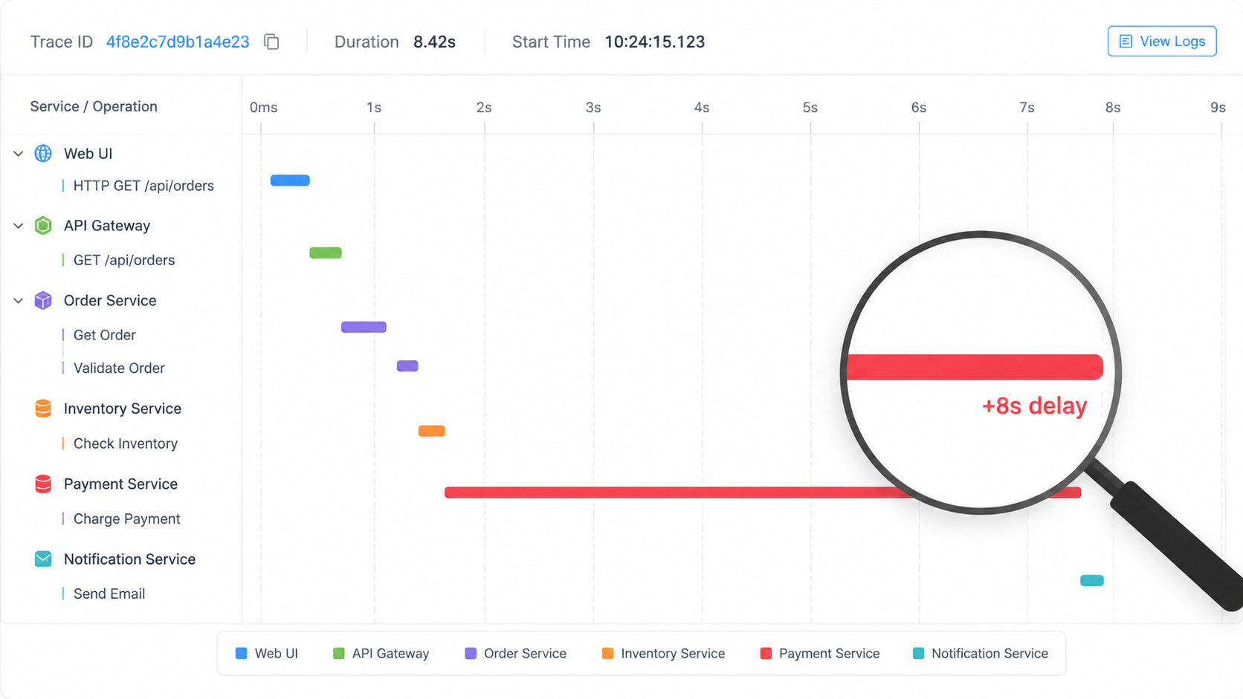Open View Logs
Image resolution: width=1243 pixels, height=699 pixels.
tap(1162, 42)
